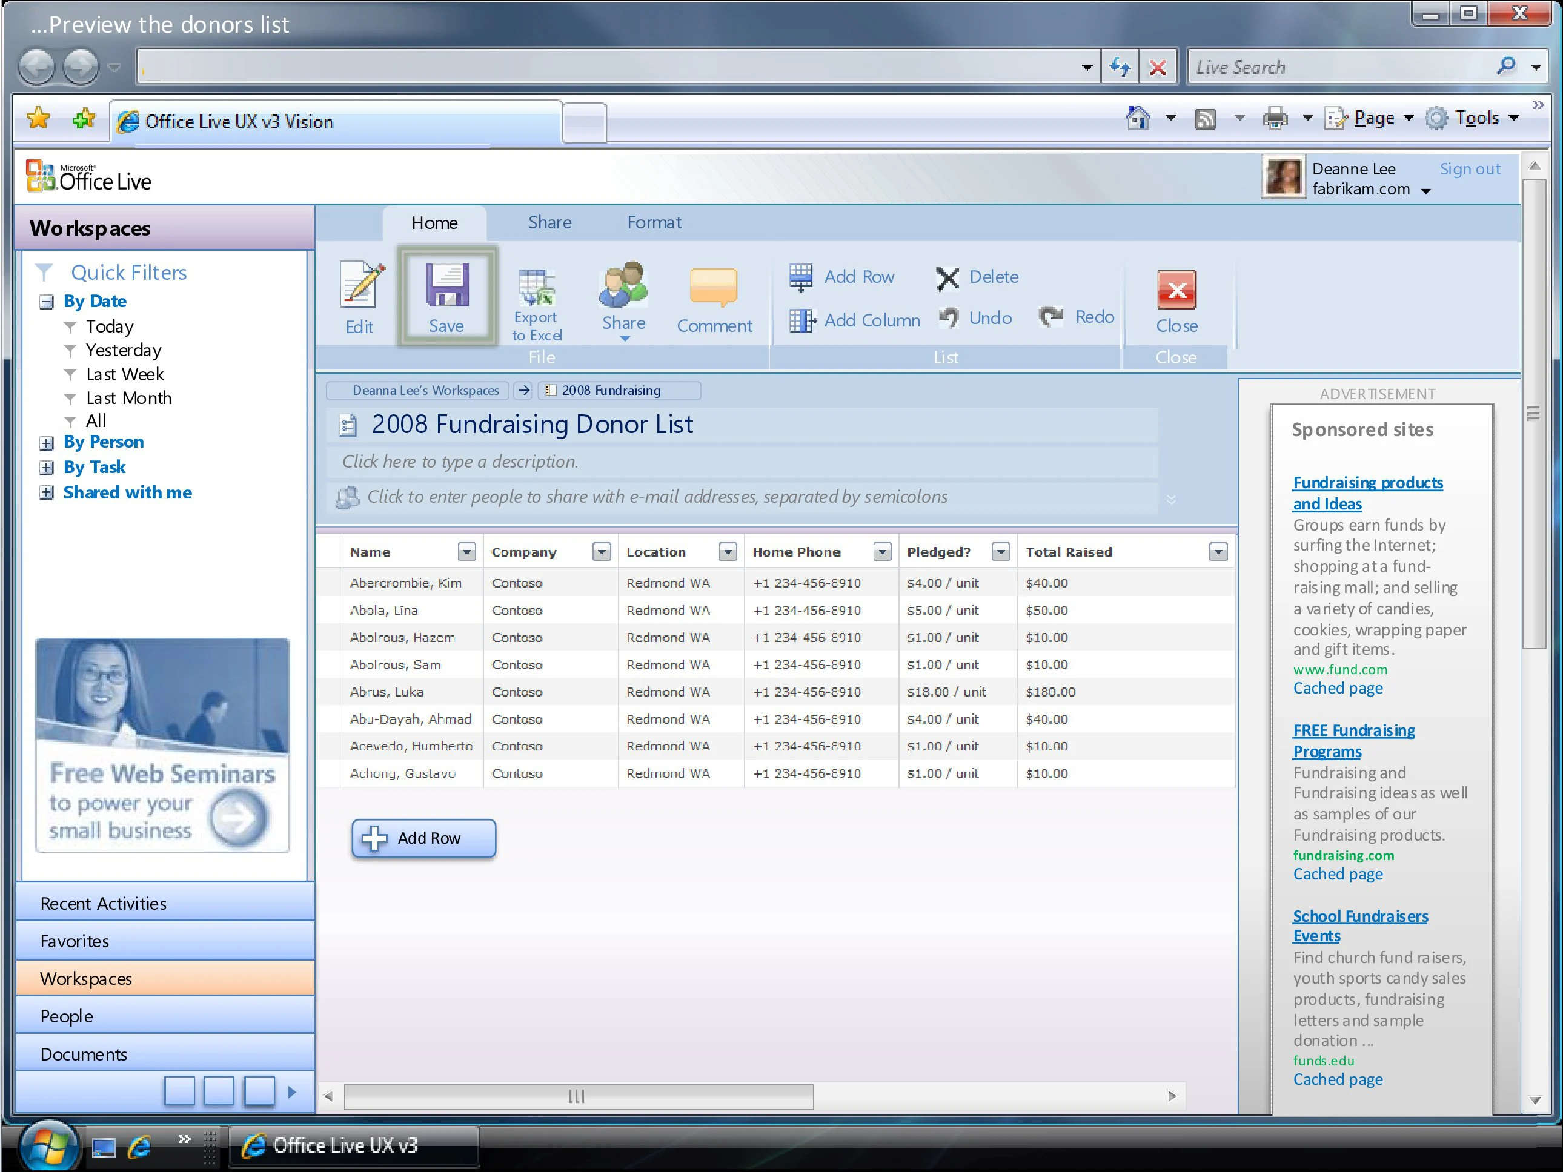Filter by Yesterday

point(124,349)
